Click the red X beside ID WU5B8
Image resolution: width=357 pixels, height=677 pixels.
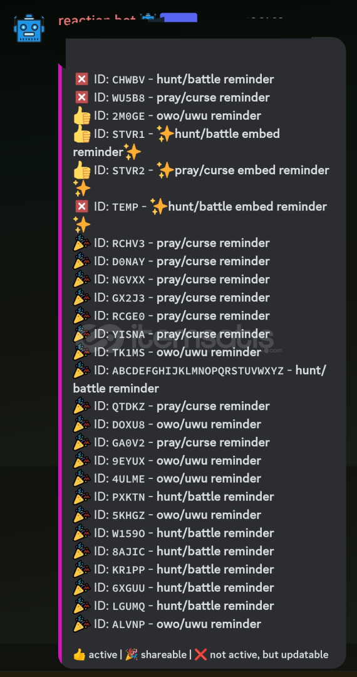[81, 97]
